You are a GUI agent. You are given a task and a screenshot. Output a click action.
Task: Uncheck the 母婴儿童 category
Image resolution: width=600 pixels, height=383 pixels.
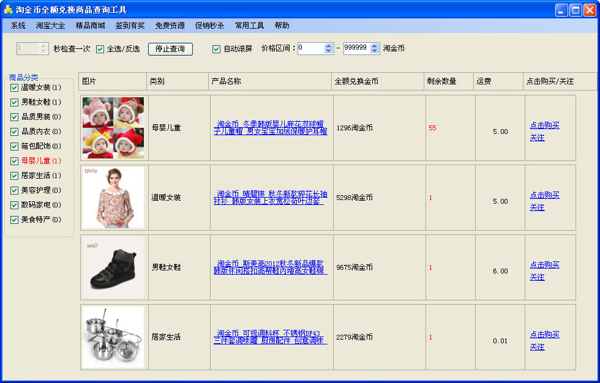[14, 161]
